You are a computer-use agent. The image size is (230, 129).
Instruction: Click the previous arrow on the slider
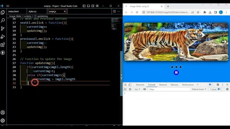click(129, 42)
